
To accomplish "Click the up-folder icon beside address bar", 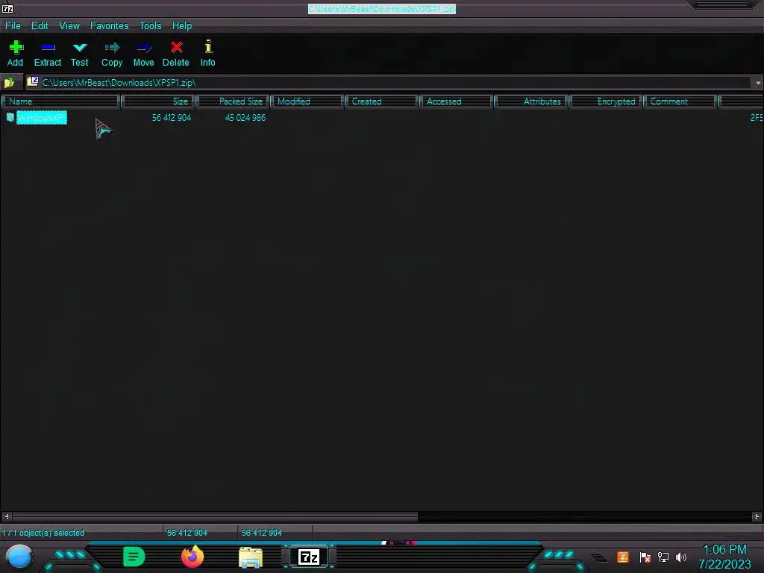I will click(x=9, y=83).
